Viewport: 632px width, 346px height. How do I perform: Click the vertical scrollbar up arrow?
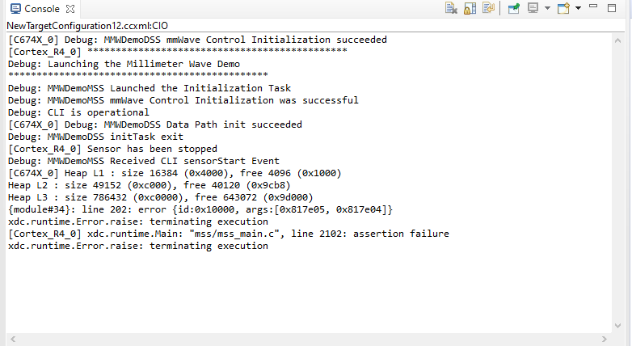(617, 40)
